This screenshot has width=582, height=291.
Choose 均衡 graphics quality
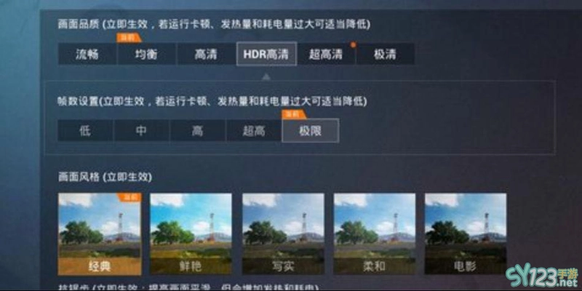pyautogui.click(x=147, y=54)
